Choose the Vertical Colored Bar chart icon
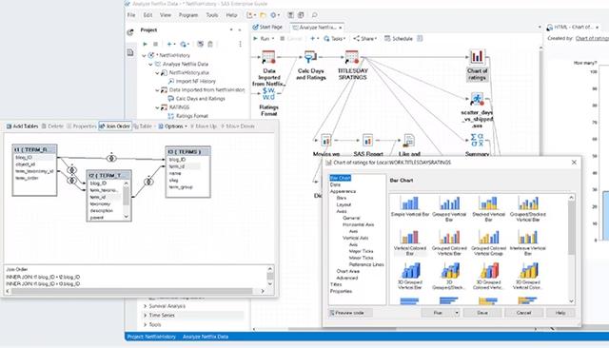 pyautogui.click(x=410, y=237)
